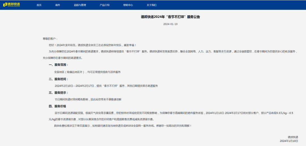Click the 德邦快递 signature at bottom right
The height and width of the screenshot is (146, 306).
(293, 137)
